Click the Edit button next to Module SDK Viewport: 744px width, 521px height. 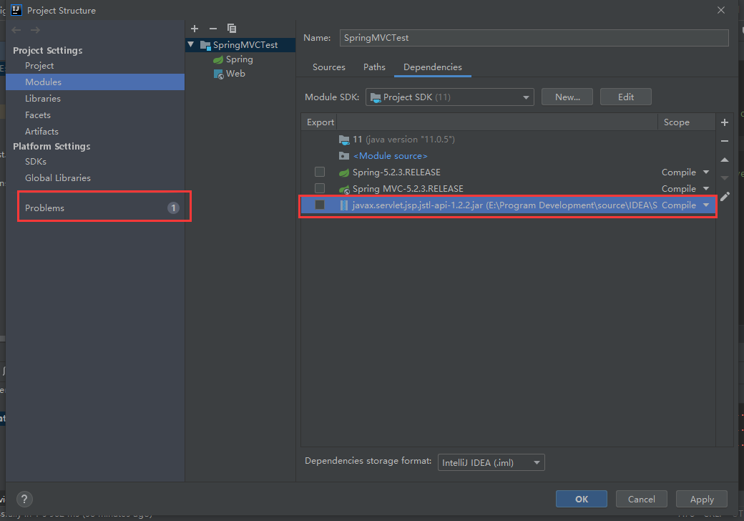click(625, 97)
